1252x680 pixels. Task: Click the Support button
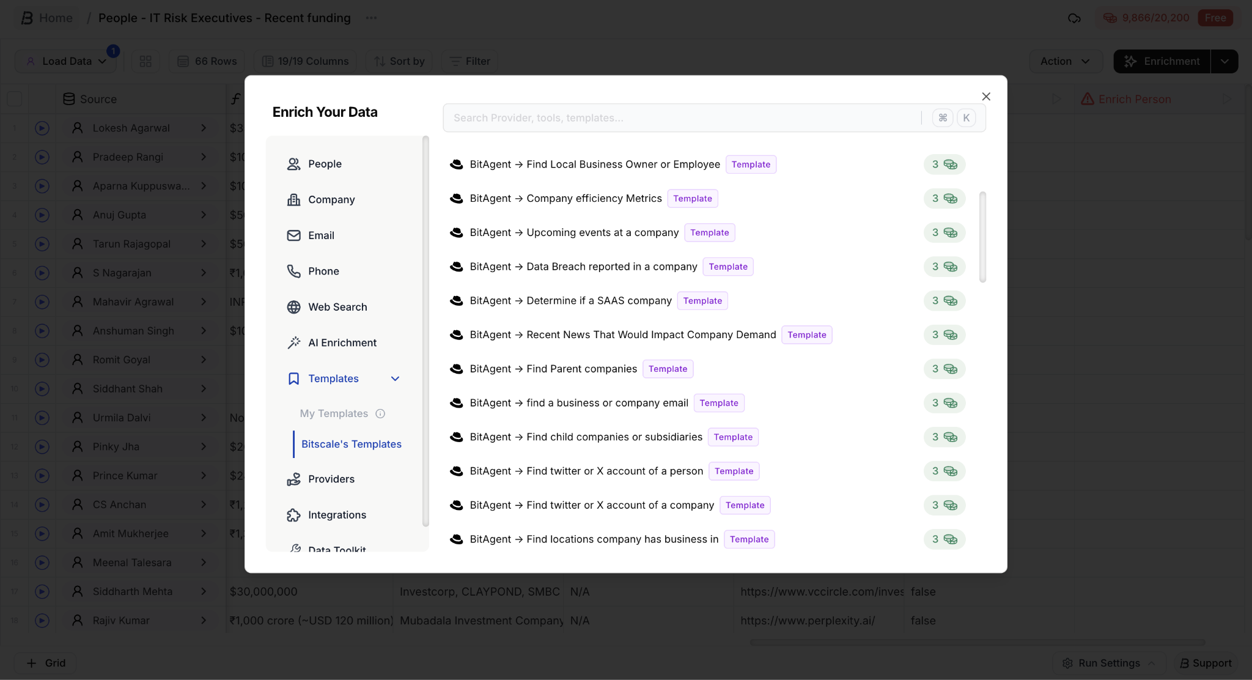pyautogui.click(x=1205, y=663)
